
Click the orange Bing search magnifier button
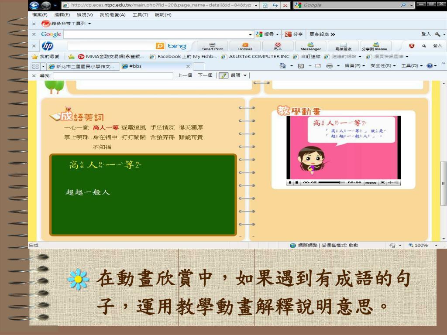pos(160,45)
